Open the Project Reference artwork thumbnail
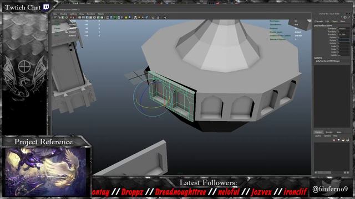The height and width of the screenshot is (199, 355). coord(46,172)
